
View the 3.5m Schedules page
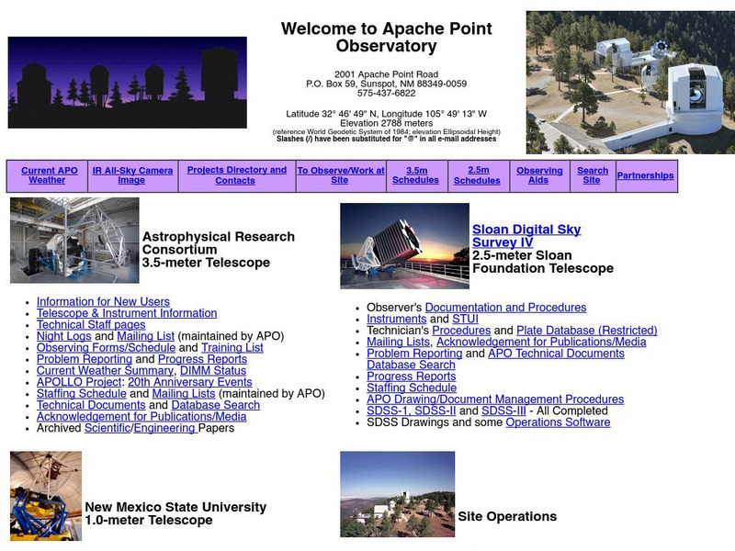pos(416,175)
